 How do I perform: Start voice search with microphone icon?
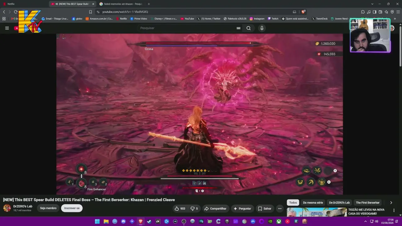click(x=262, y=28)
